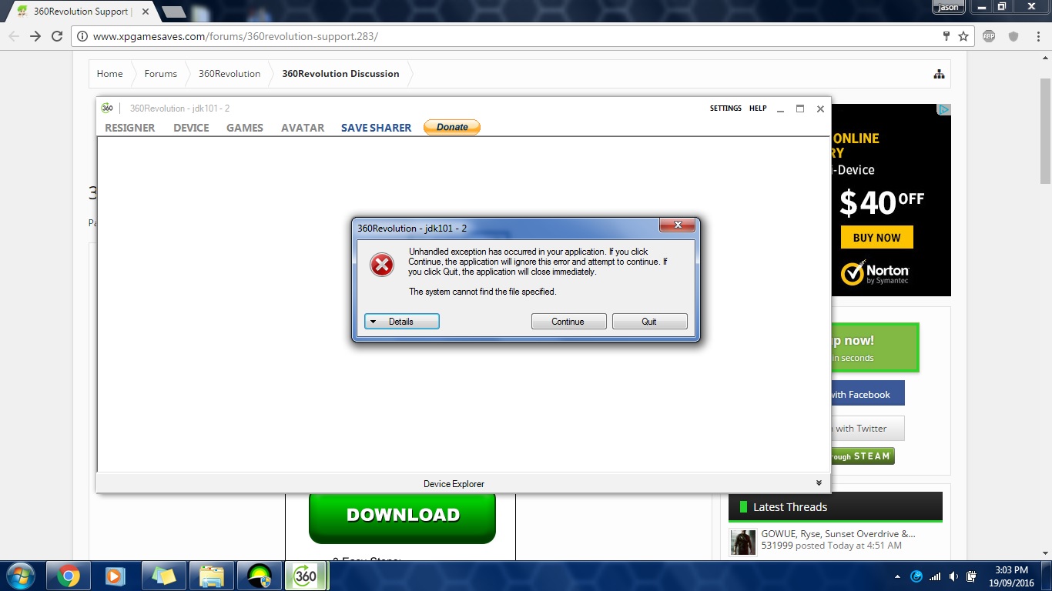
Task: Open Google Chrome from the taskbar
Action: point(68,576)
